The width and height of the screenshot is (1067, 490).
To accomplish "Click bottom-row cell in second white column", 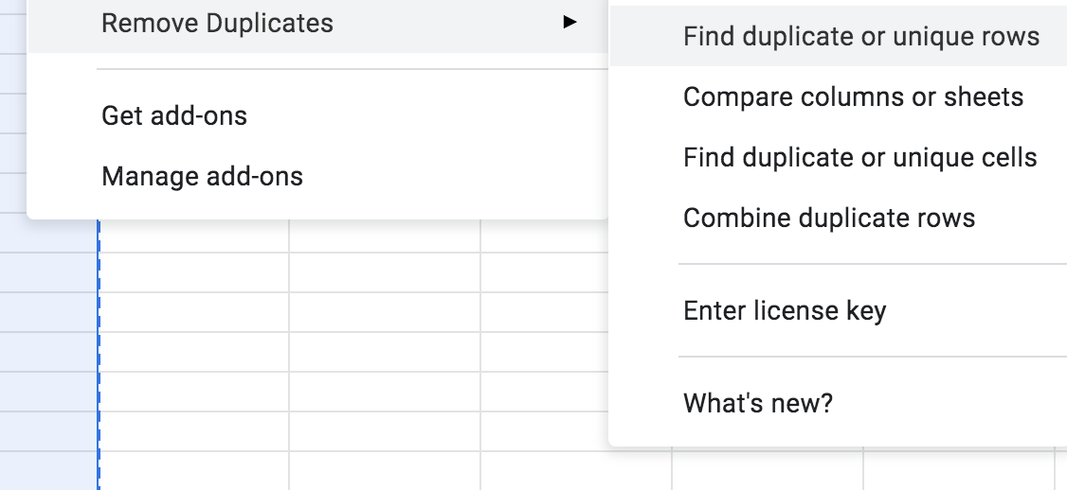I will [385, 470].
